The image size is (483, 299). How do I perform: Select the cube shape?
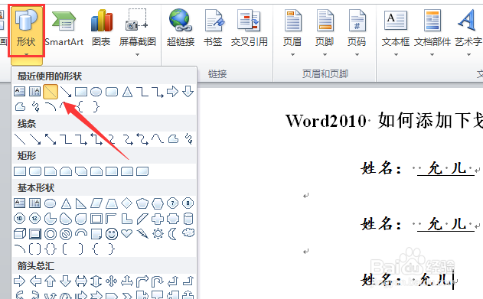20,234
